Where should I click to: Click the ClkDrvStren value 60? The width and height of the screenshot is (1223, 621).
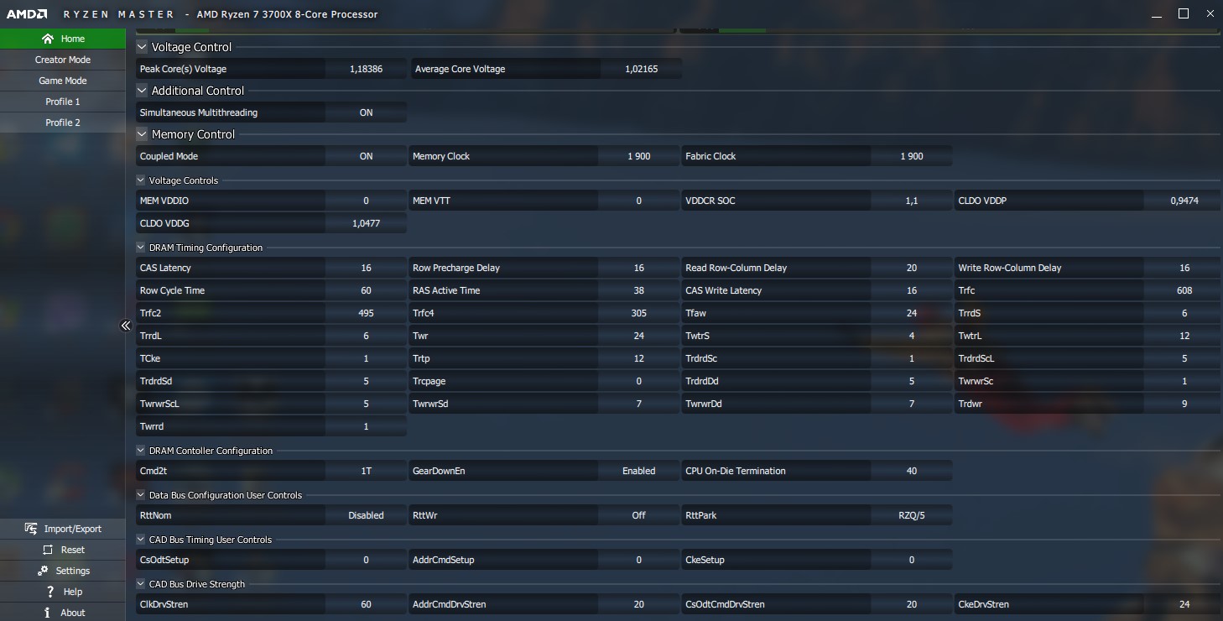coord(366,604)
